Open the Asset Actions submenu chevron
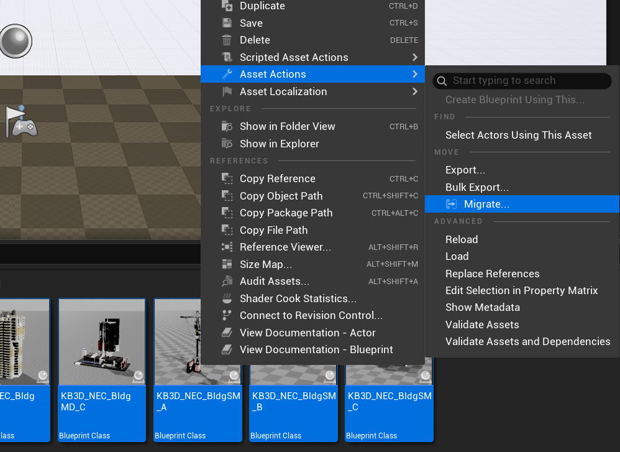This screenshot has width=620, height=452. [x=415, y=74]
